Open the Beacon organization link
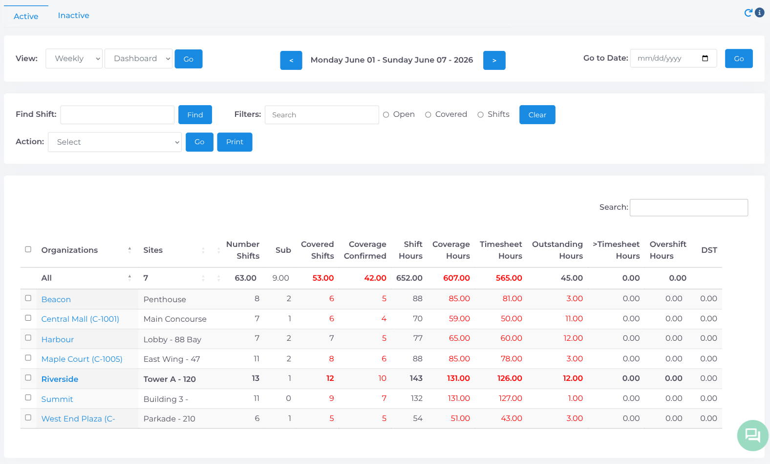The image size is (770, 464). point(56,299)
